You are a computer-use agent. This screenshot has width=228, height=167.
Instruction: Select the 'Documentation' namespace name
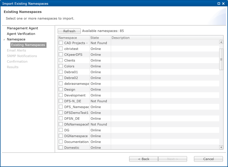(x=77, y=142)
